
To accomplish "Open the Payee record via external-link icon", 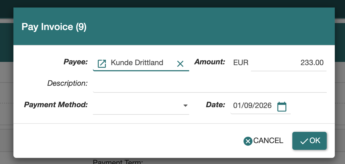I will pos(102,64).
